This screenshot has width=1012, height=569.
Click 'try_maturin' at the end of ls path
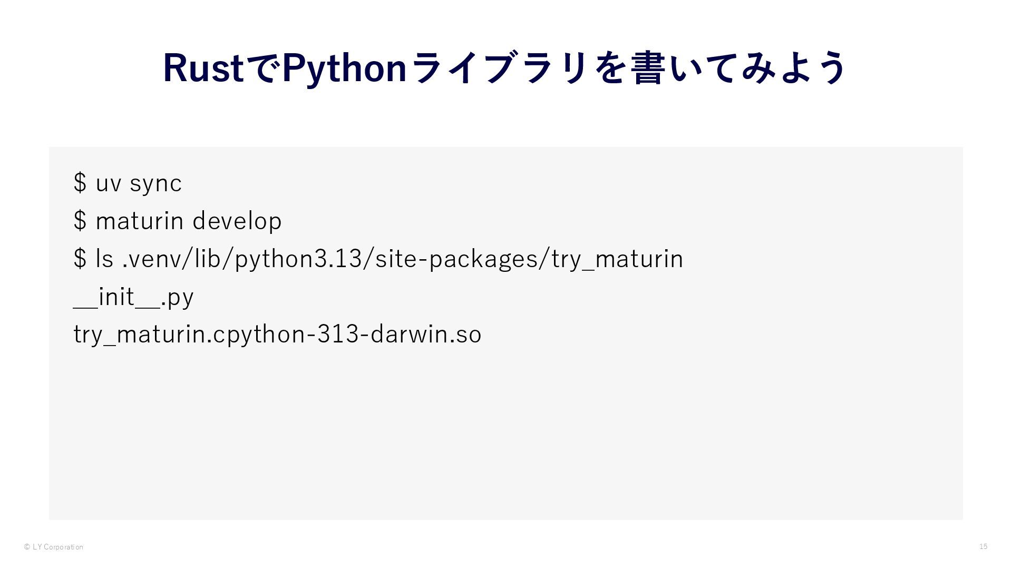click(617, 259)
